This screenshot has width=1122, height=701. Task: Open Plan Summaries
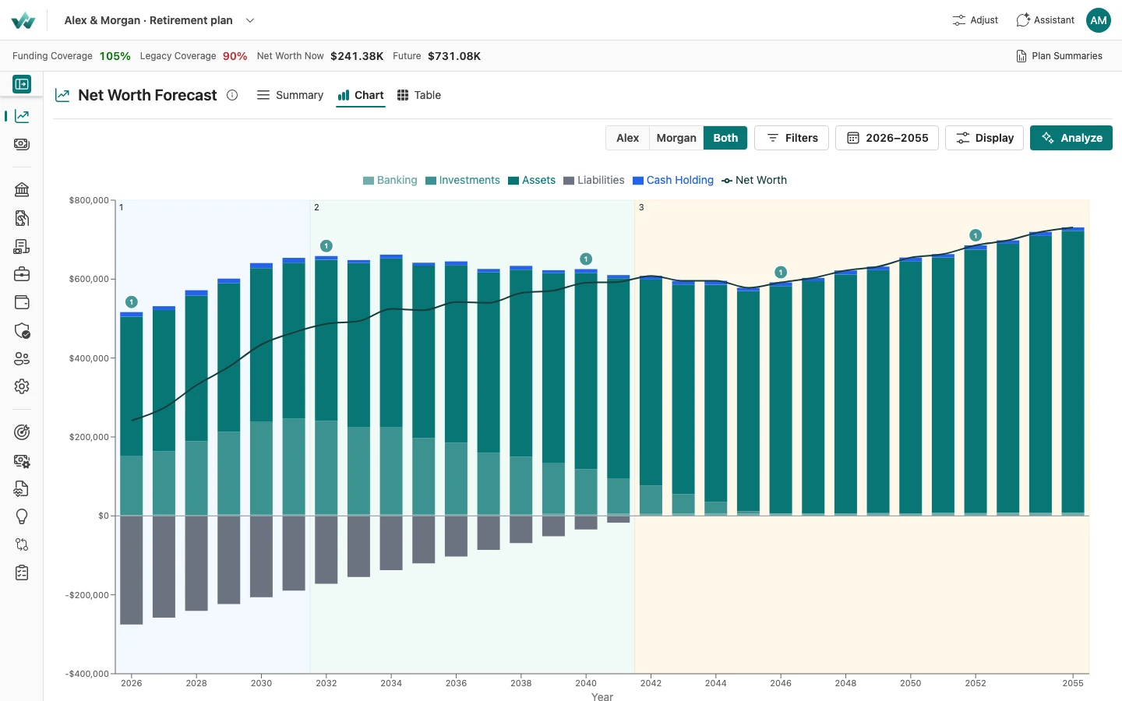point(1059,56)
